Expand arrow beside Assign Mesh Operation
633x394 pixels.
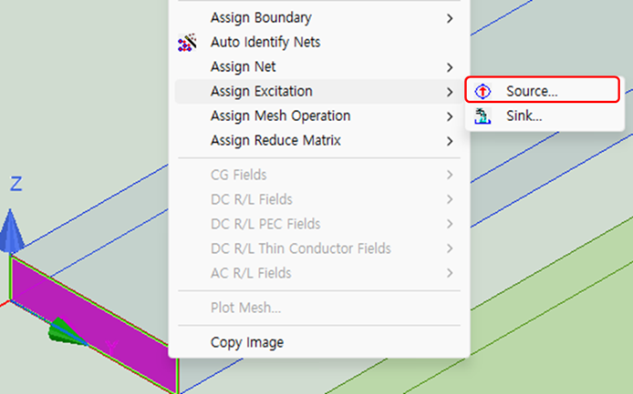tap(450, 116)
